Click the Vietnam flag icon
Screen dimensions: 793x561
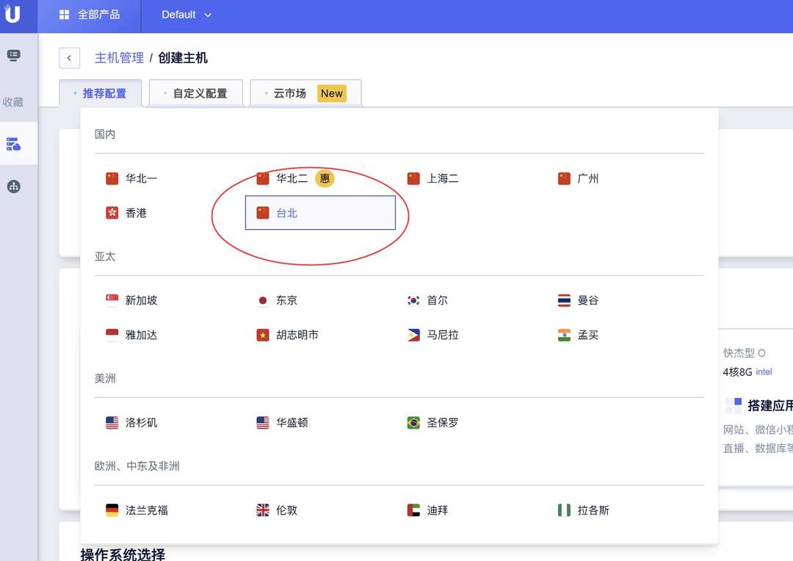coord(262,335)
